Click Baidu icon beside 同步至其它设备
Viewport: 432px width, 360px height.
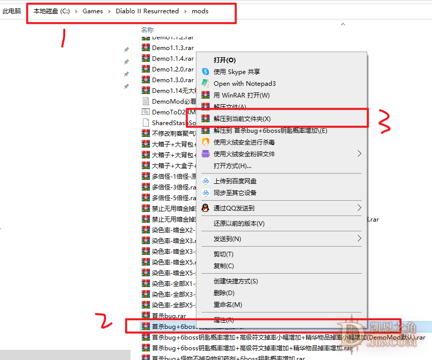point(206,193)
